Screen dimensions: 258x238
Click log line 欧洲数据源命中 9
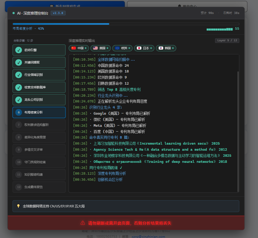pyautogui.click(x=100, y=77)
